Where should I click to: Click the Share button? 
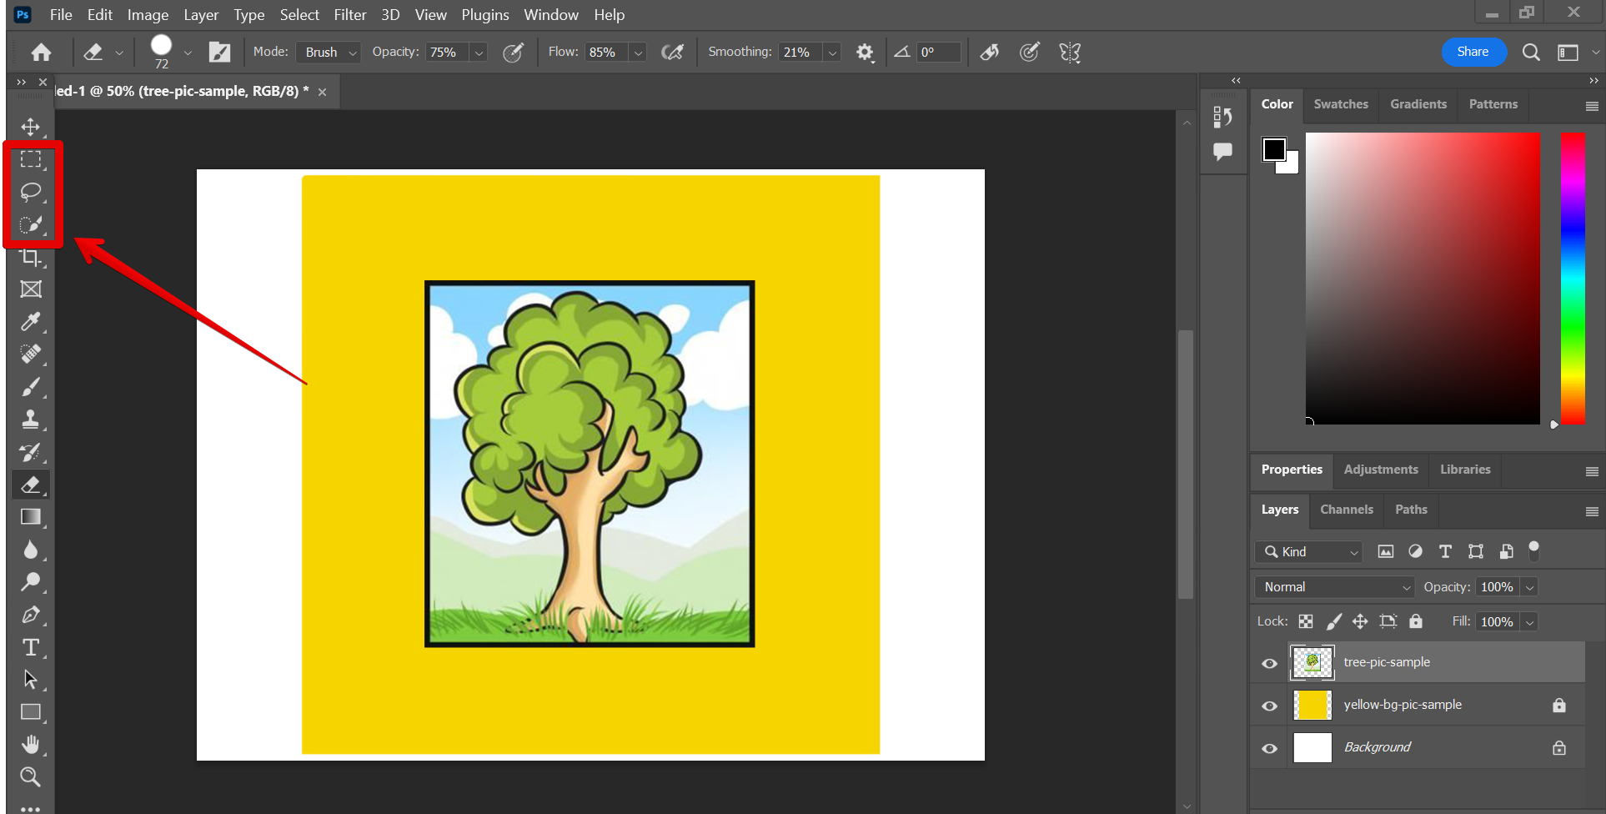(x=1473, y=52)
